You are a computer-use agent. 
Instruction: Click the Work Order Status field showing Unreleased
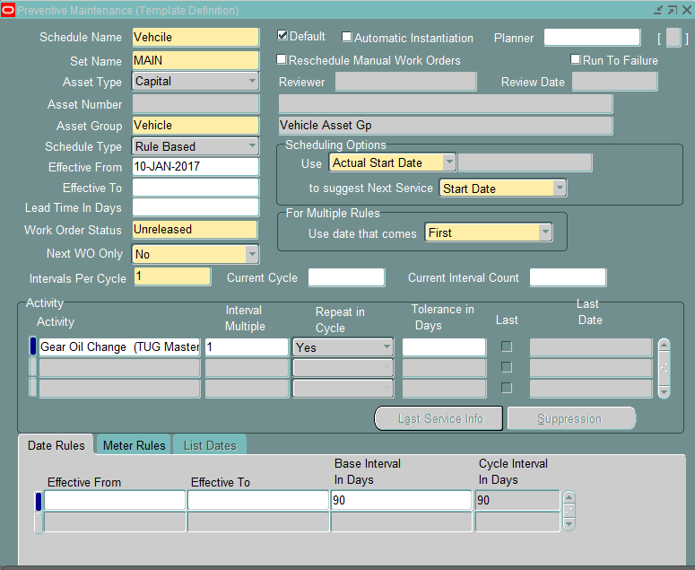pyautogui.click(x=195, y=230)
